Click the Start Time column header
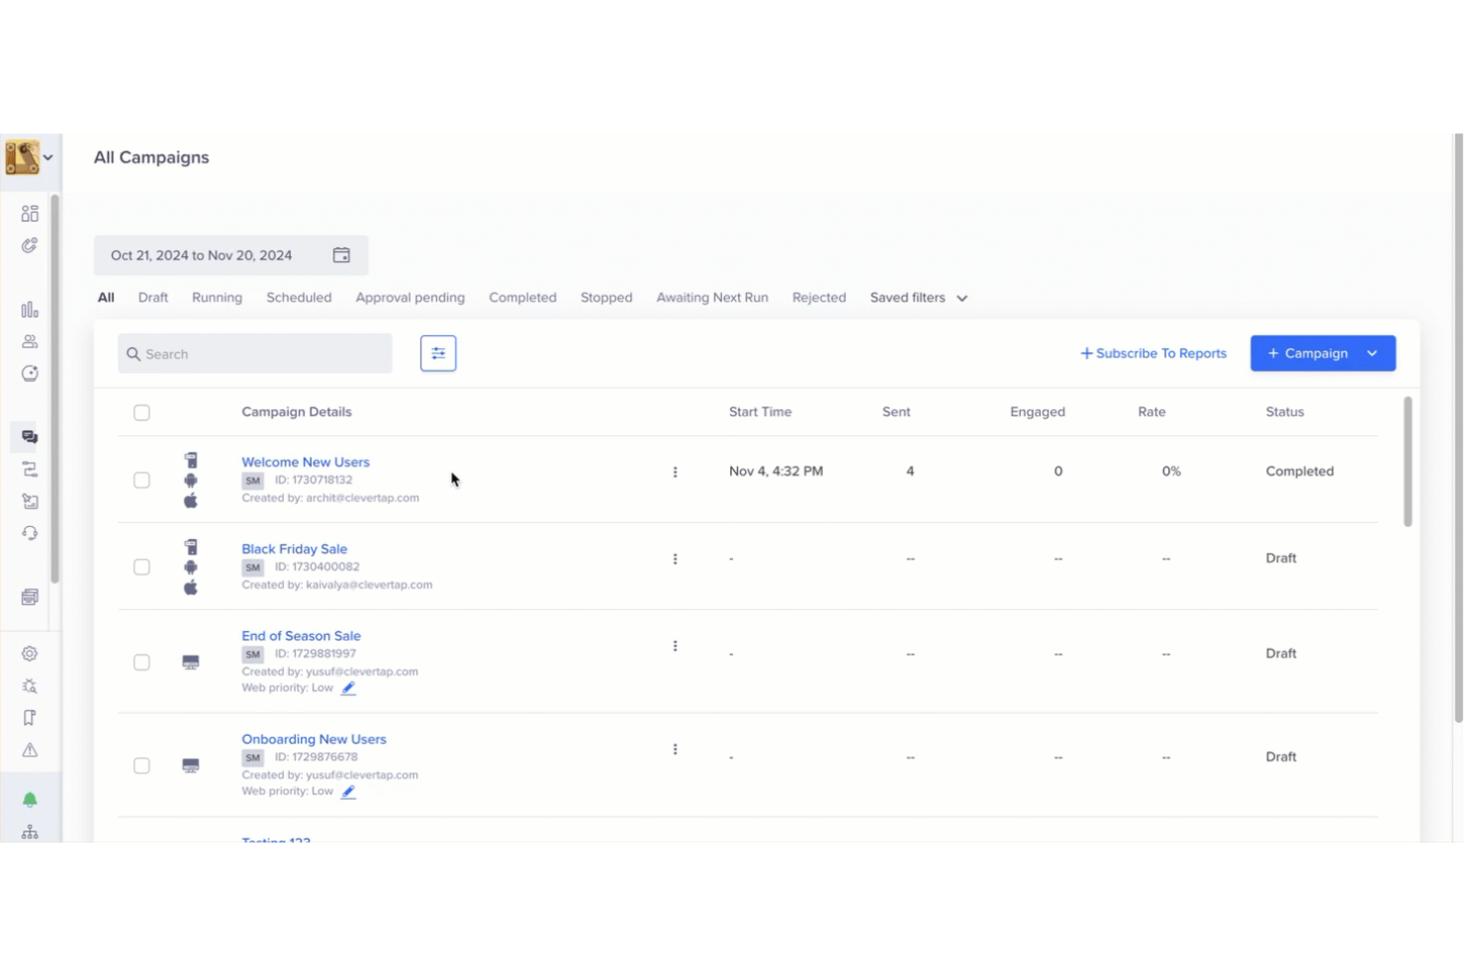The image size is (1464, 976). tap(761, 412)
